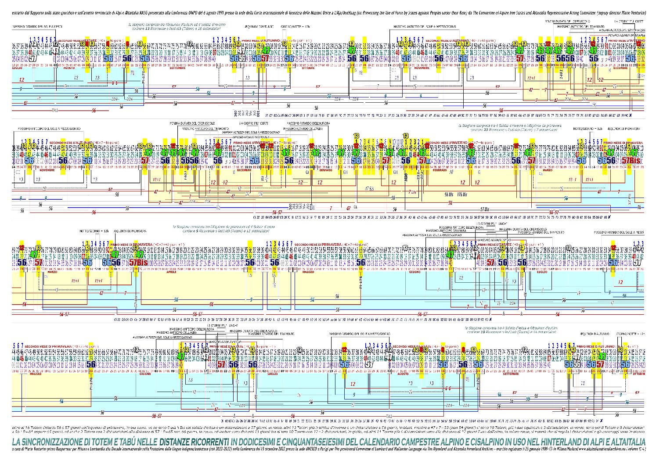Click the '7 Bis' distance label
This screenshot has height=464, width=656.
coord(412,192)
